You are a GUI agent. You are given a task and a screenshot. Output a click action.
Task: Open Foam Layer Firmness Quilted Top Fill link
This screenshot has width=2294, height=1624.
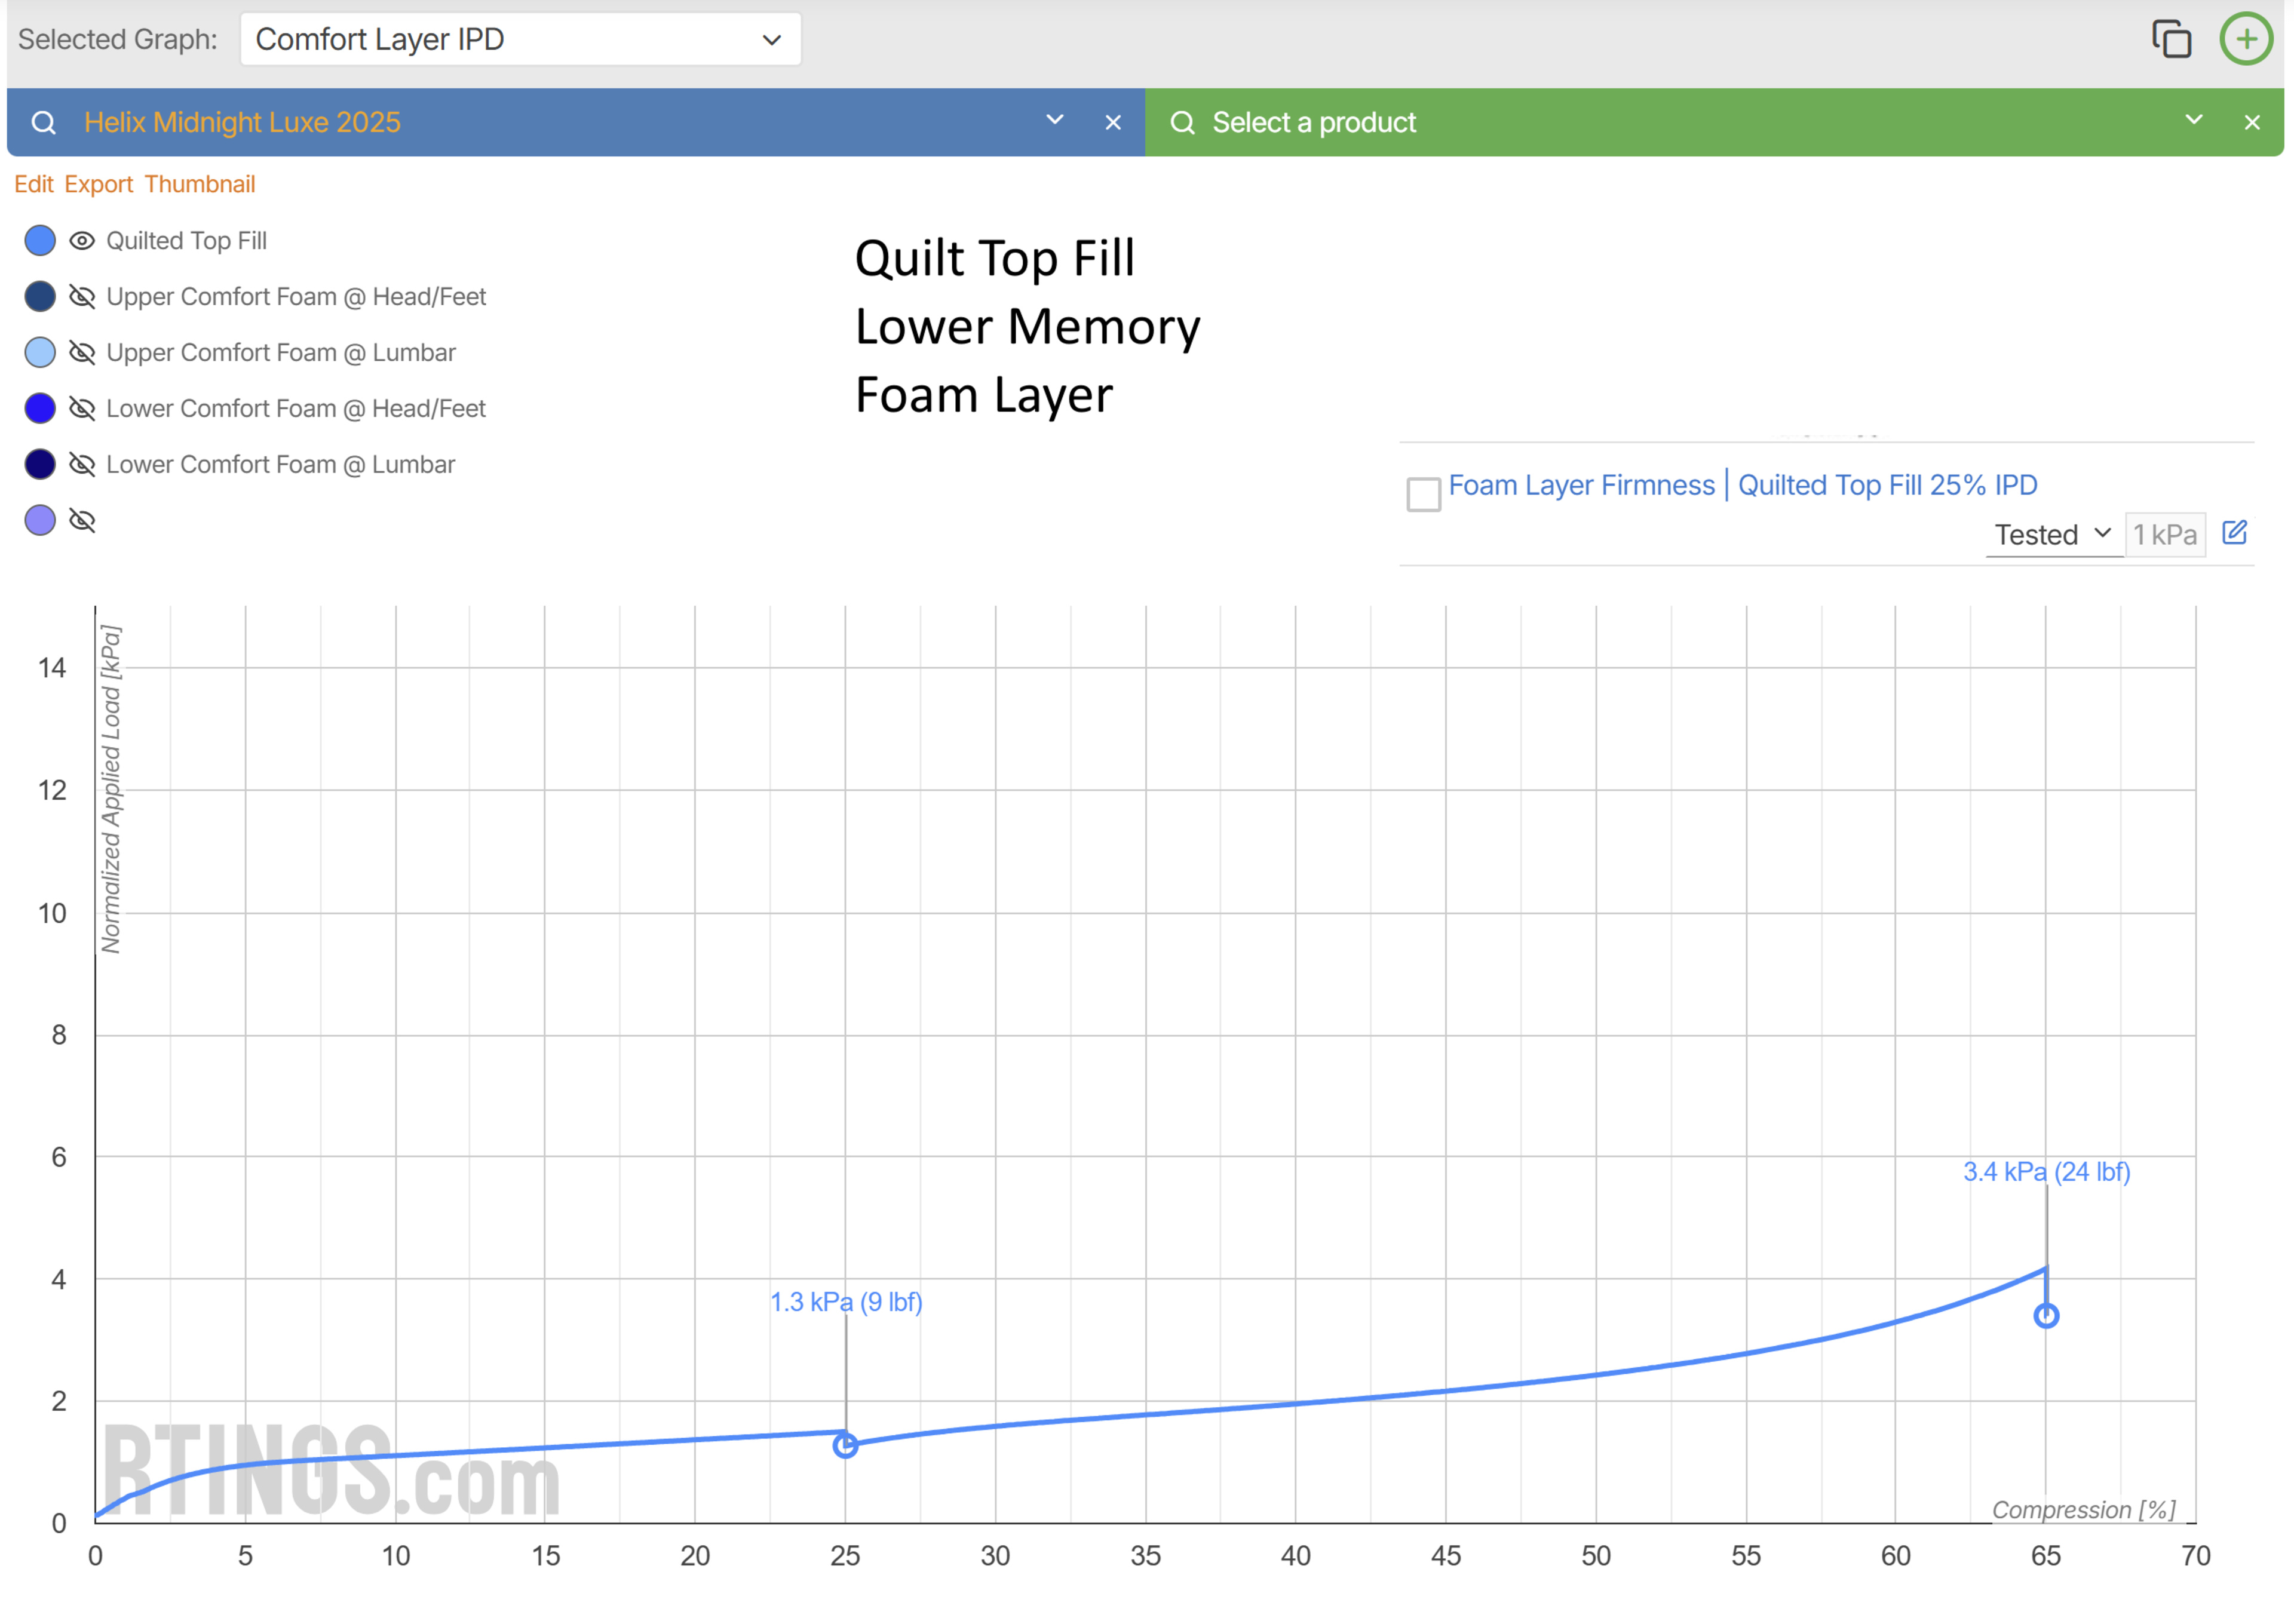[x=1742, y=486]
